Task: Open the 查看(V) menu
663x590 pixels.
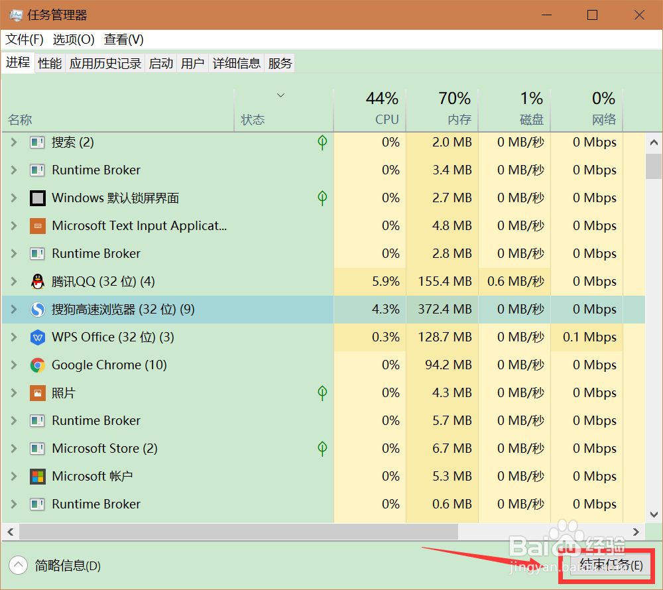Action: (124, 39)
